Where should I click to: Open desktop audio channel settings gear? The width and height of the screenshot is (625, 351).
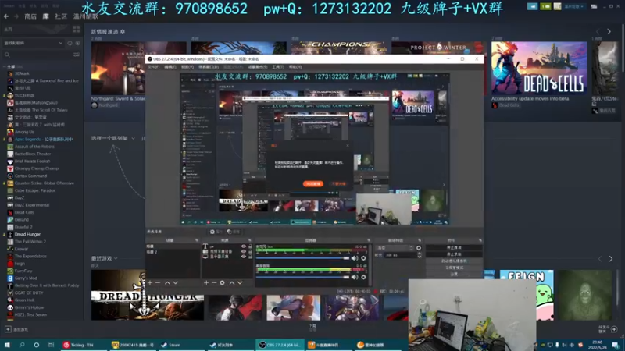[x=363, y=277]
